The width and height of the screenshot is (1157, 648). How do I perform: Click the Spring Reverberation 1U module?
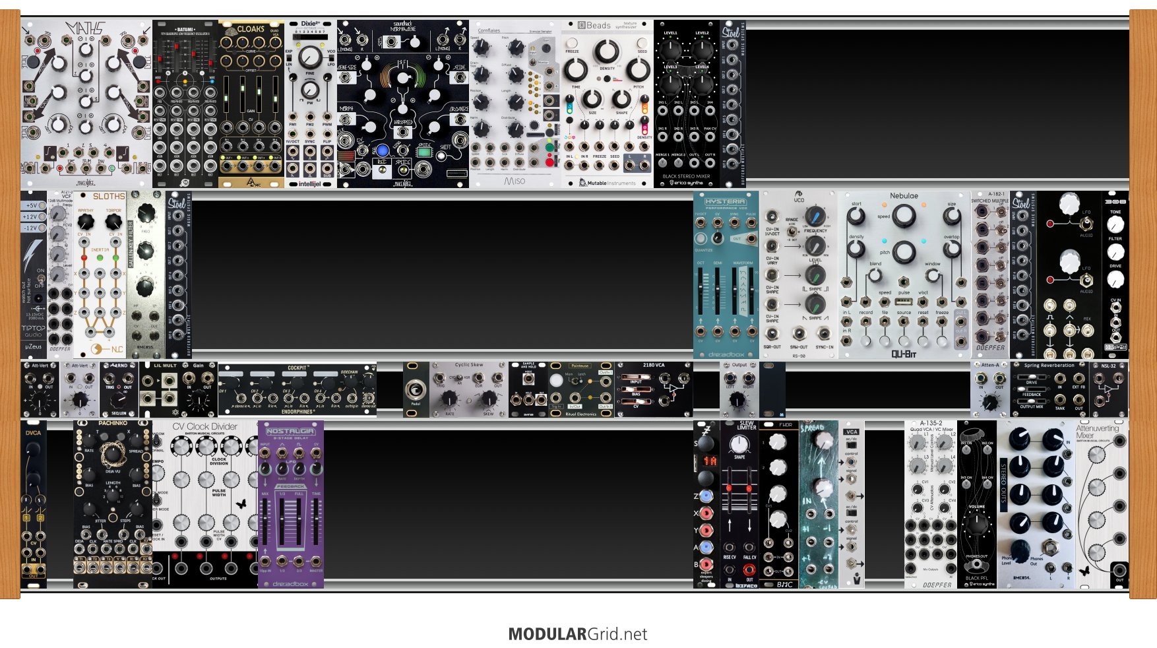point(1049,389)
